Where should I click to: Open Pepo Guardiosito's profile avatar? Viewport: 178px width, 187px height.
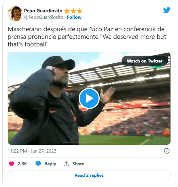click(x=15, y=14)
